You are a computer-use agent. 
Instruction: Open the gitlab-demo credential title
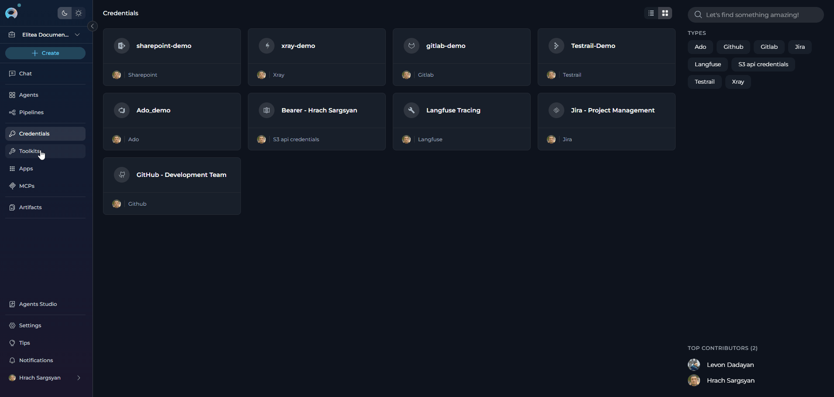point(446,46)
